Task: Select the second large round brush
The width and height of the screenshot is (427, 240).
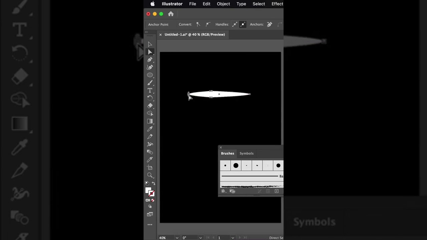Action: (236, 166)
